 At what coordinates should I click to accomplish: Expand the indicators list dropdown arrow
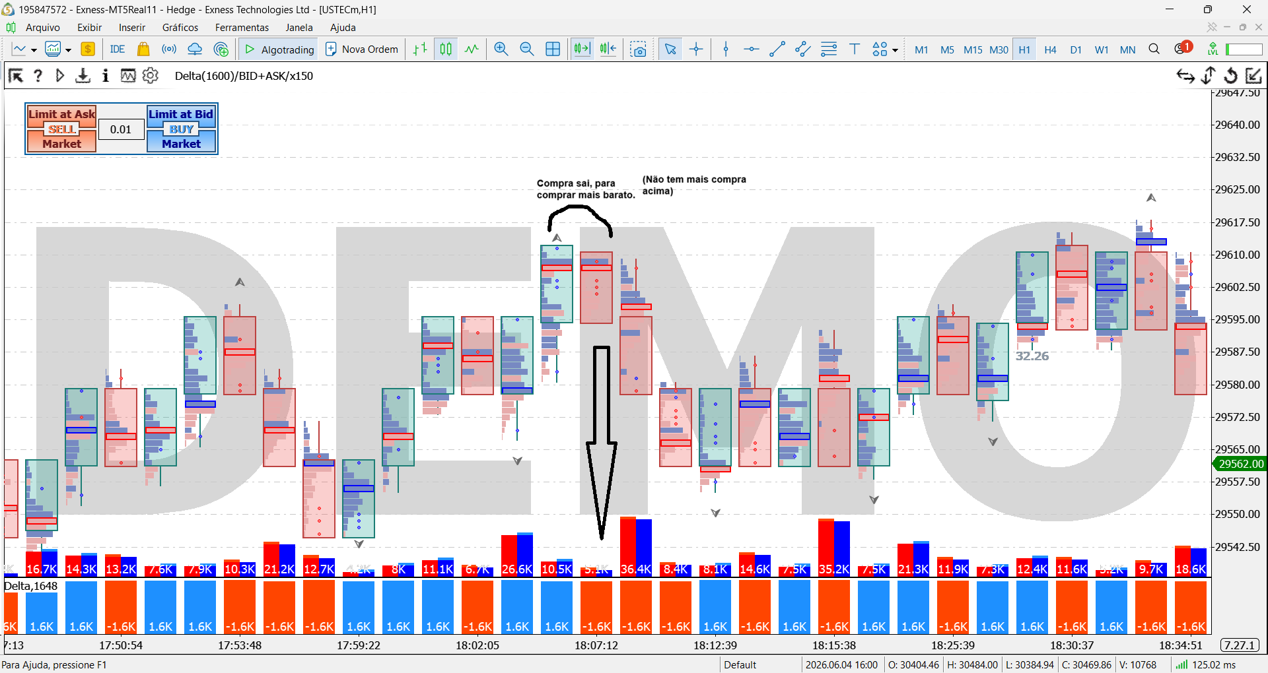point(68,50)
